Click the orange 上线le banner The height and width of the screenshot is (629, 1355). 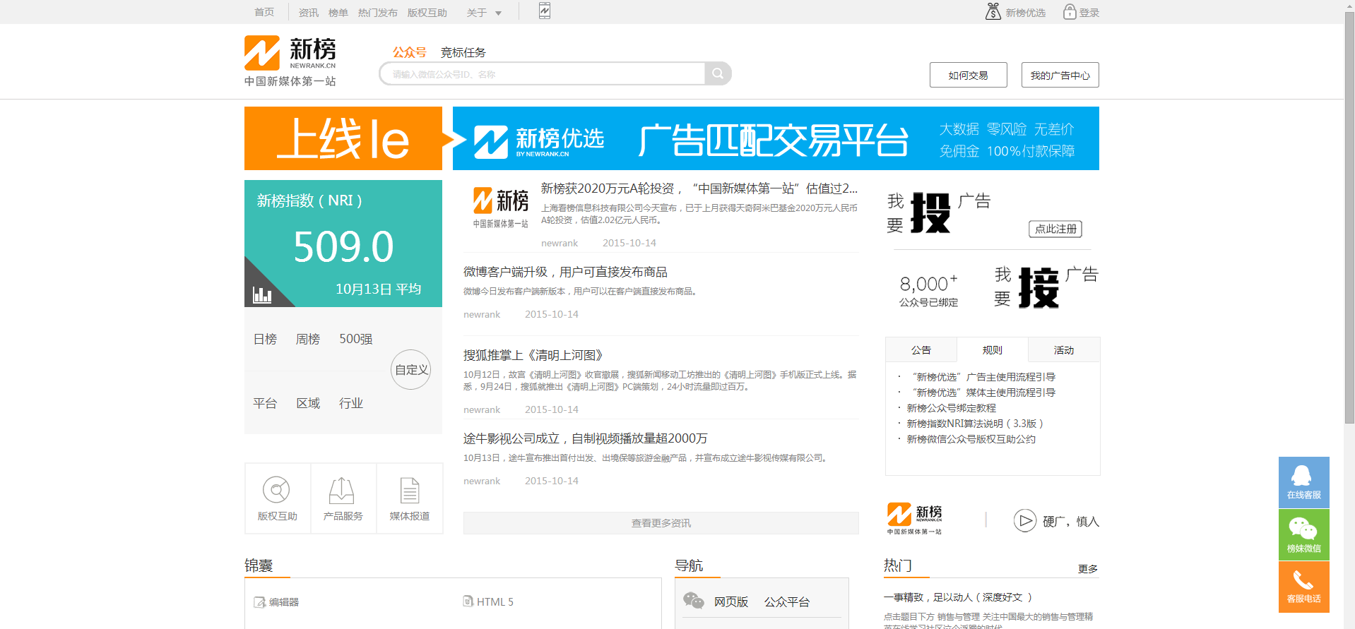click(343, 138)
